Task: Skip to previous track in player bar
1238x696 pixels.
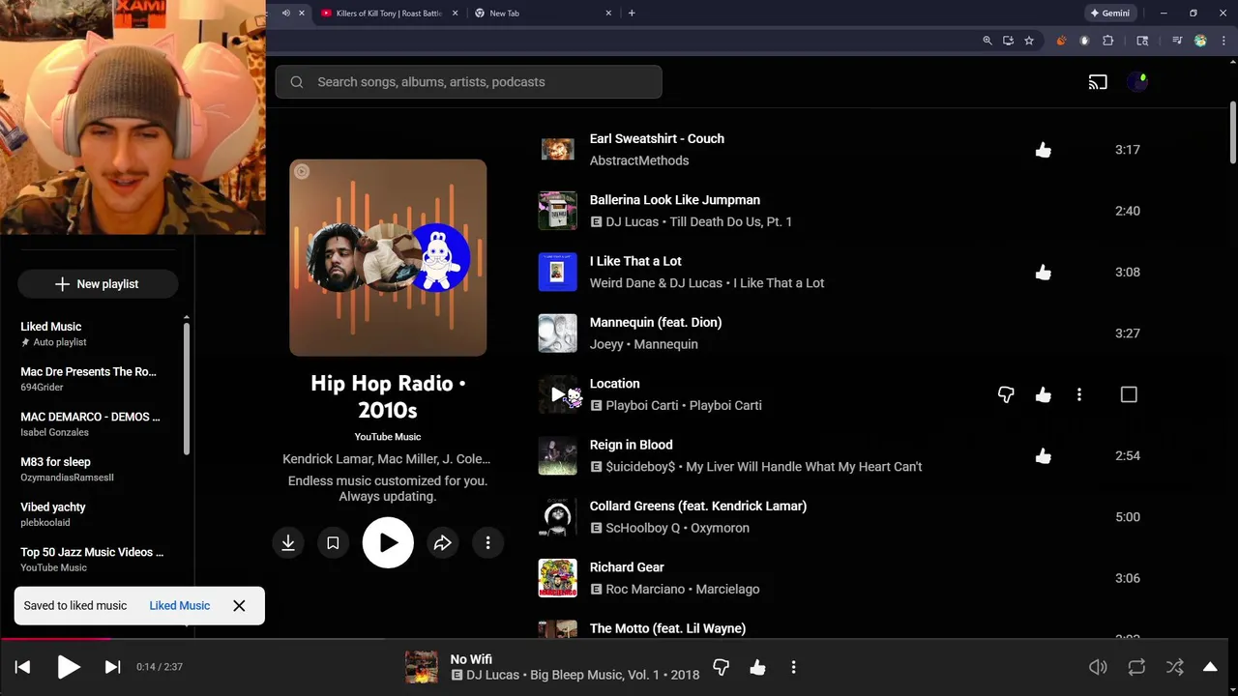Action: coord(23,667)
